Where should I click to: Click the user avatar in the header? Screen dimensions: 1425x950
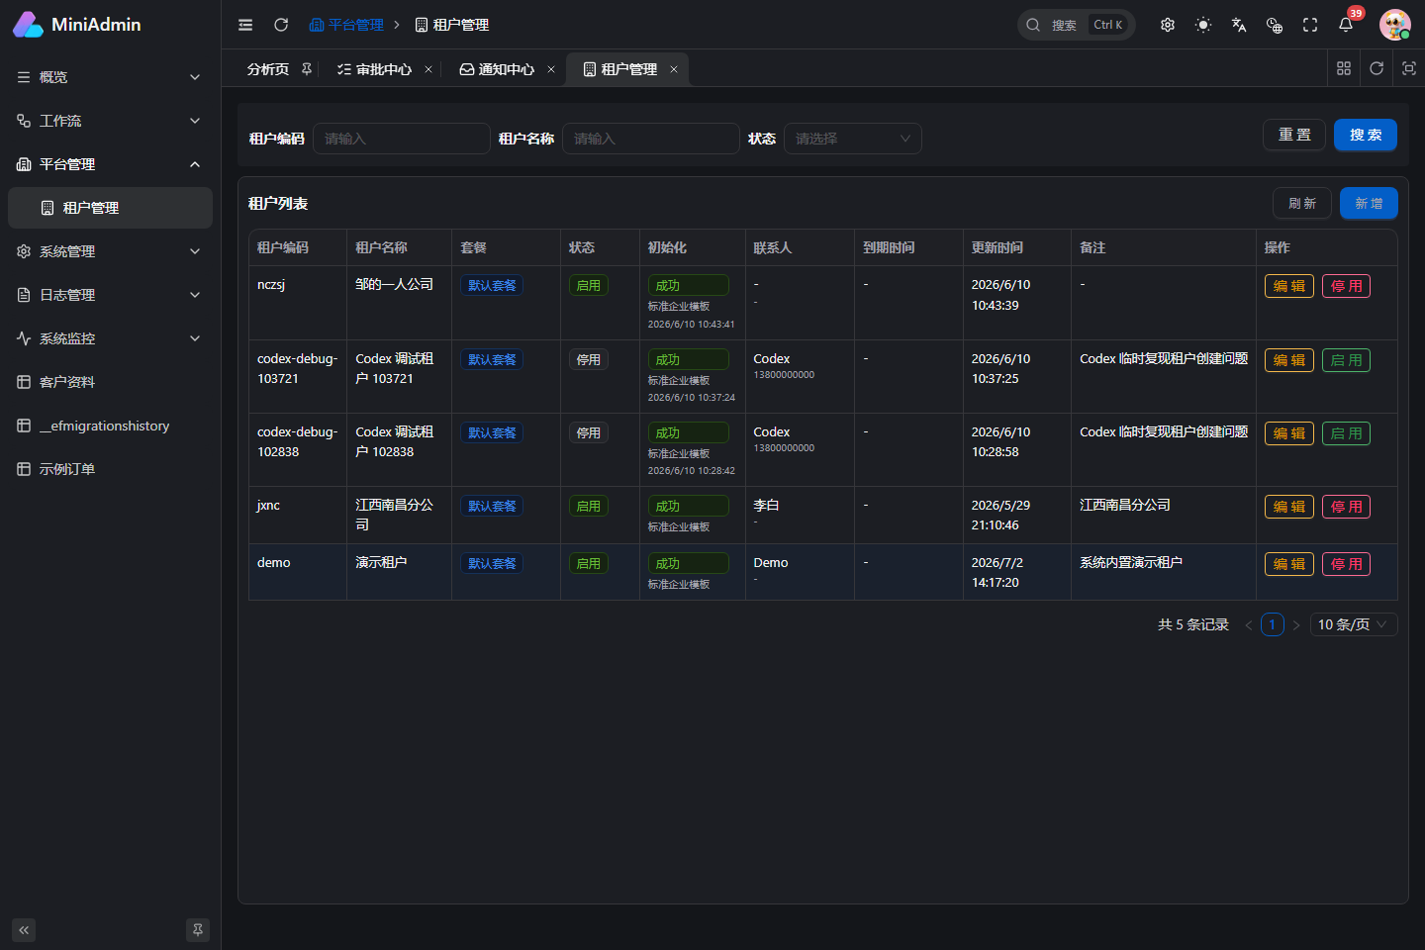[1394, 25]
